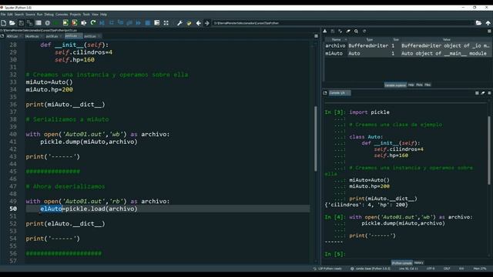Viewport: 493px width, 277px height.
Task: Start debugging with the debug file icon
Action: [102, 23]
